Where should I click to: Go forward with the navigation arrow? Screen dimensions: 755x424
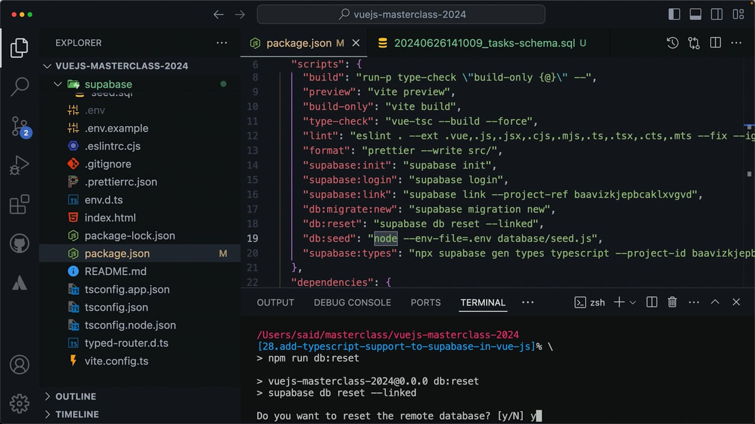[239, 15]
